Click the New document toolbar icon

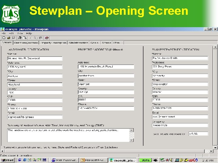4,38
